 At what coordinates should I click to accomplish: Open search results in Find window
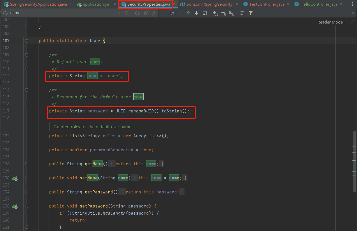tap(243, 13)
